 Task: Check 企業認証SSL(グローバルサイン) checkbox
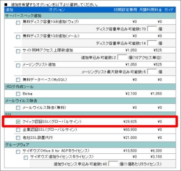[x=18, y=130]
